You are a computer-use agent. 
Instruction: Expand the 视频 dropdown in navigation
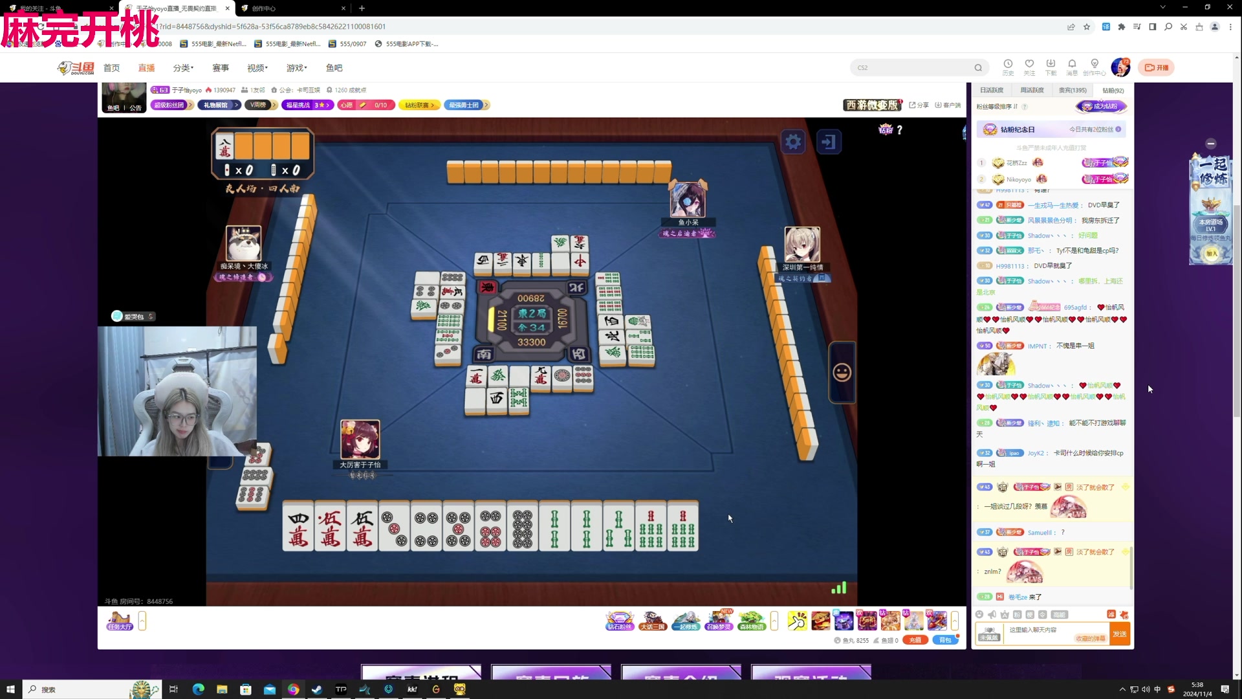pos(257,68)
